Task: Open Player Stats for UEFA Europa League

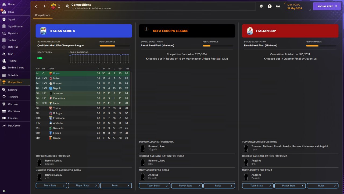Action: [187, 186]
